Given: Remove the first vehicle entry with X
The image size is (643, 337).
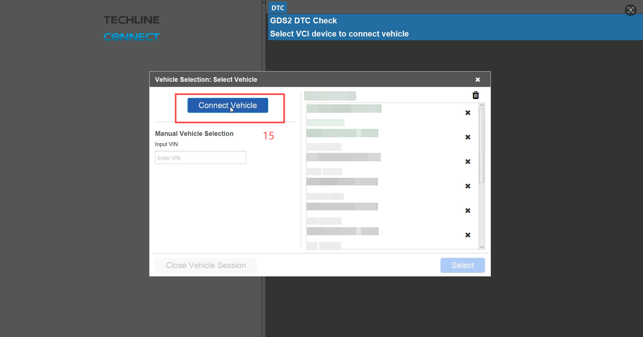Looking at the screenshot, I should [467, 113].
